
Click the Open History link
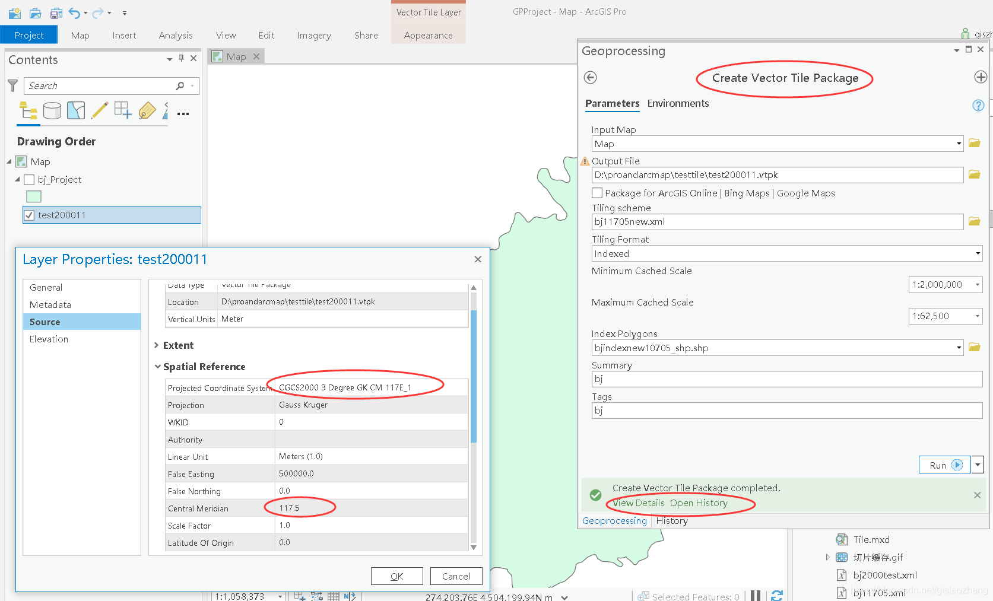tap(699, 503)
